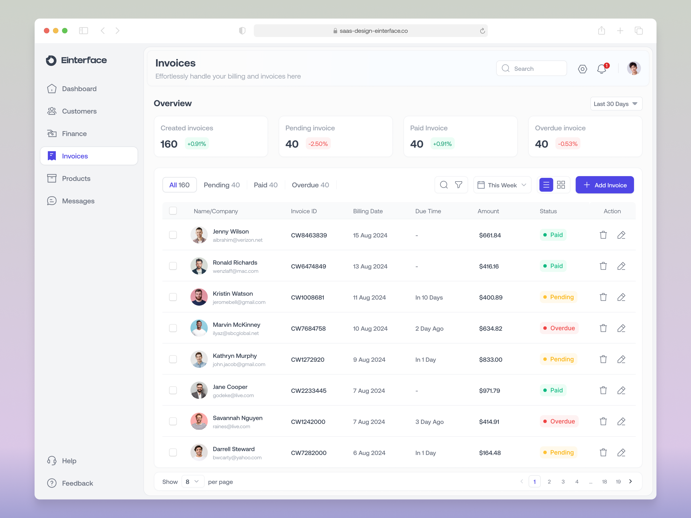The height and width of the screenshot is (518, 691).
Task: Open the user profile avatar
Action: pos(633,68)
